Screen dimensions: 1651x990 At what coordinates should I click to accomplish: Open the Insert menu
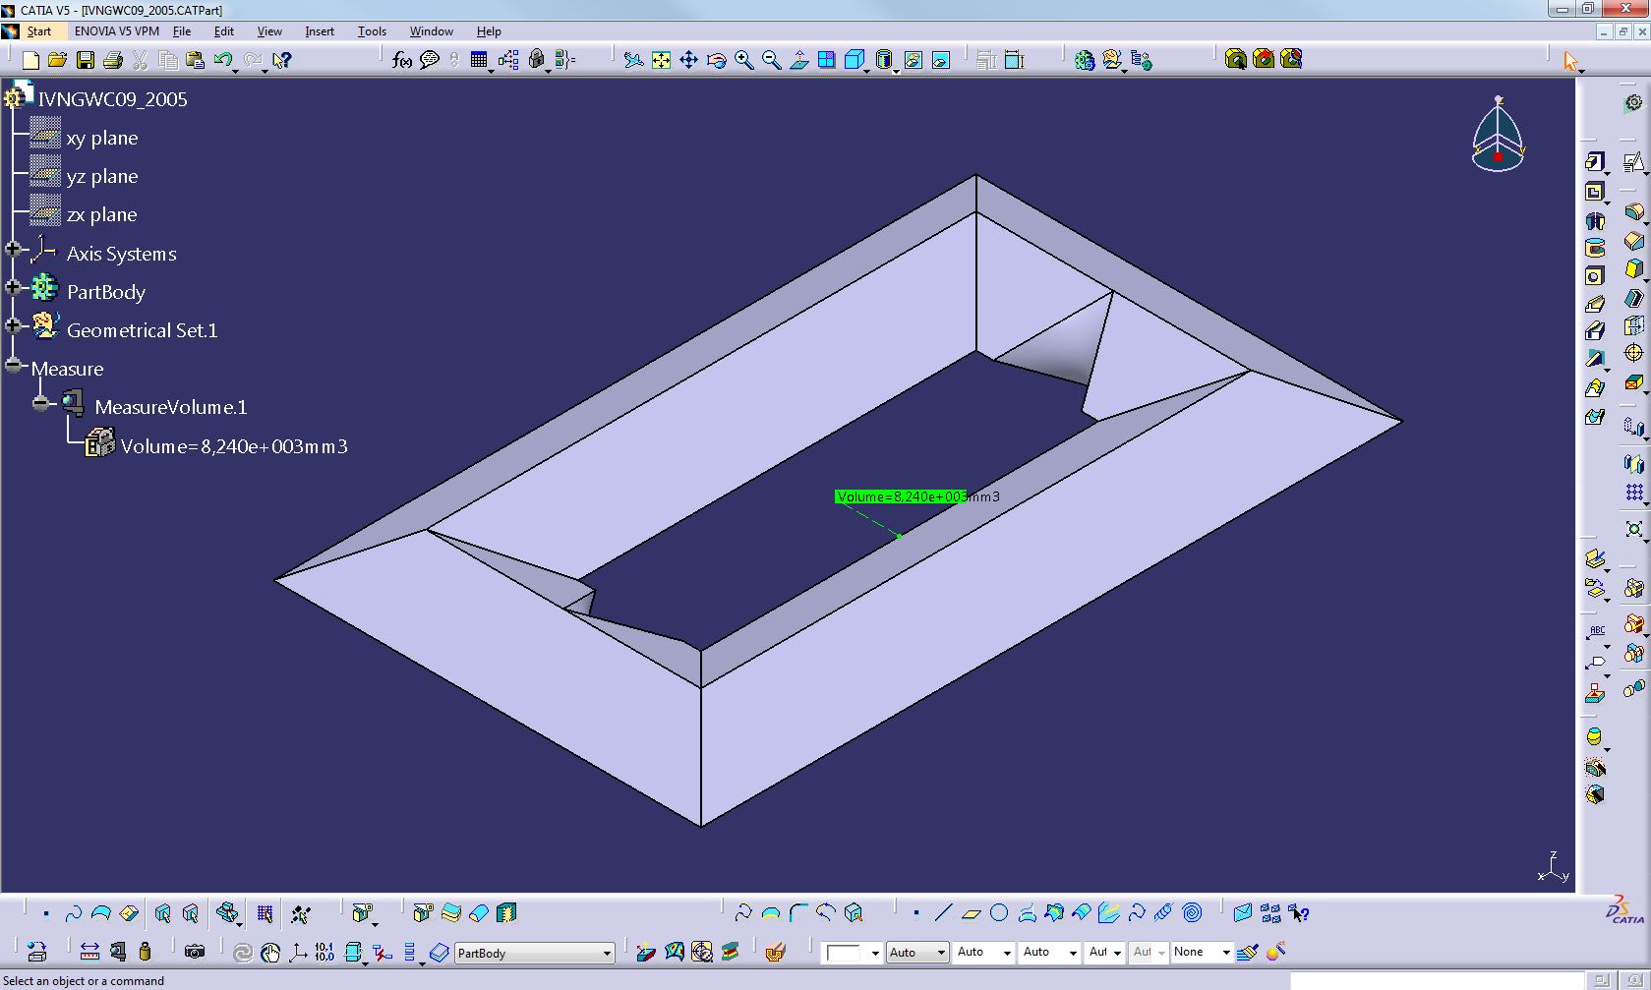(x=320, y=31)
